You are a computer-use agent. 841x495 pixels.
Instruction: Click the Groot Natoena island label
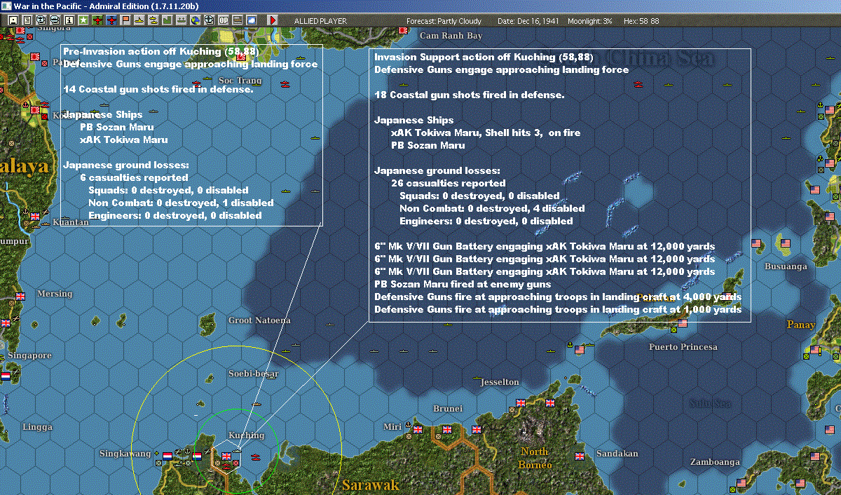click(259, 320)
